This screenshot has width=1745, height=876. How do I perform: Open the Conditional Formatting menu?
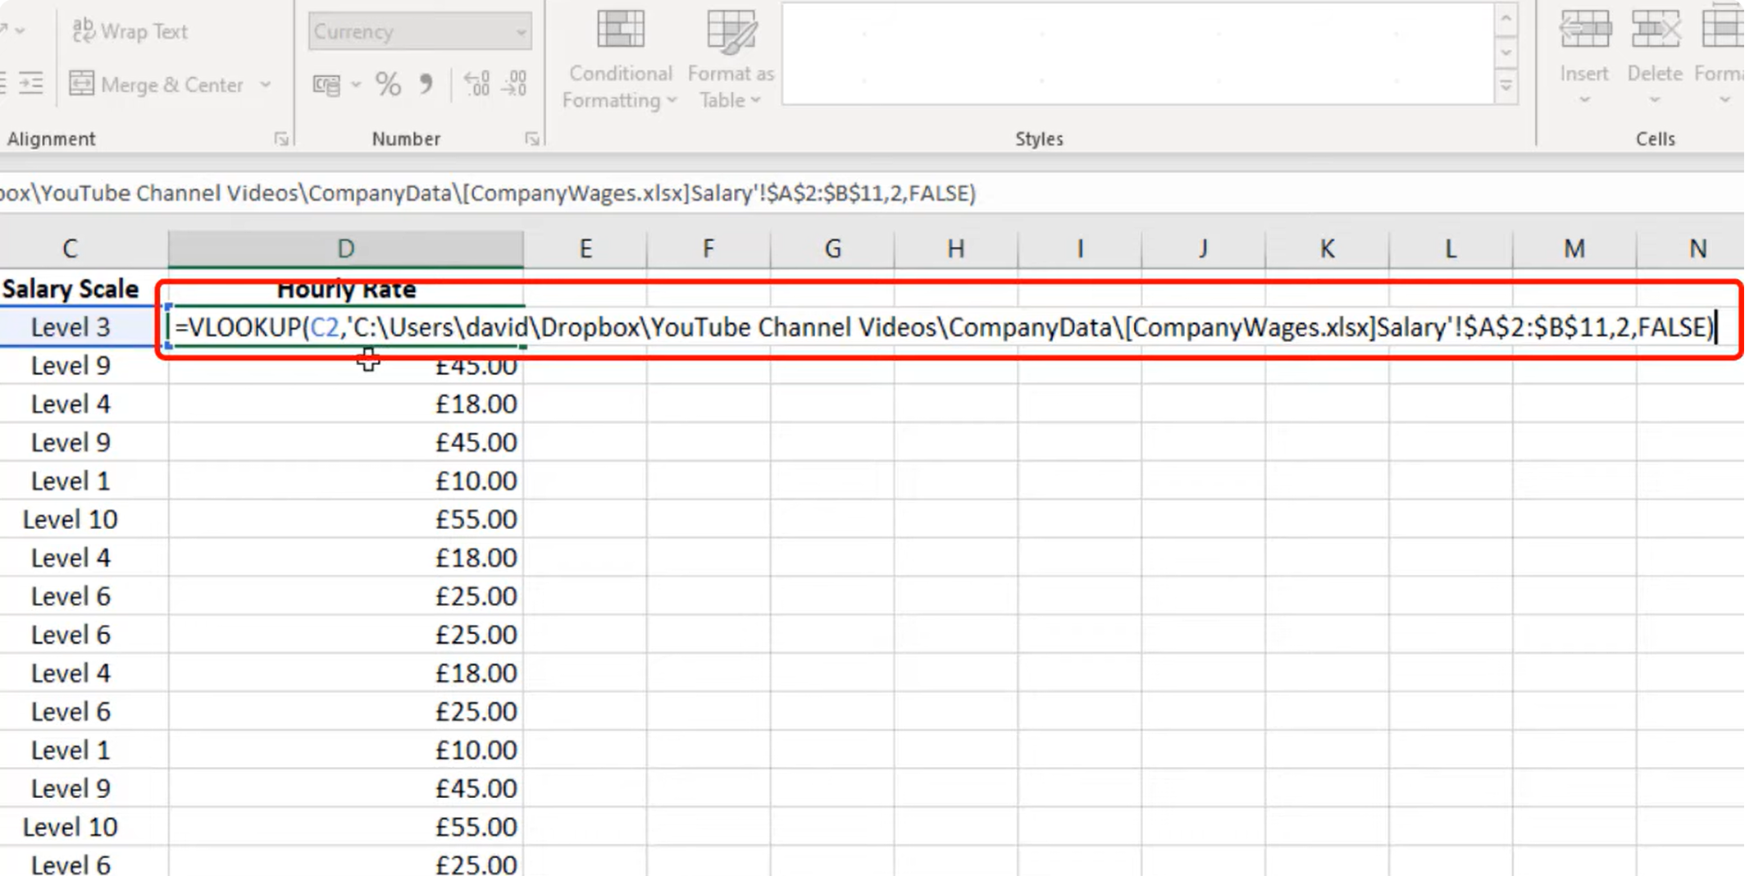click(x=620, y=59)
